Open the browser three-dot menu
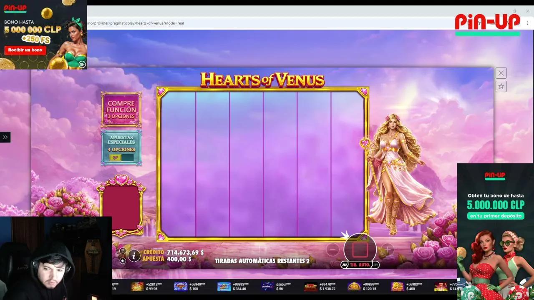534x300 pixels. tap(527, 23)
